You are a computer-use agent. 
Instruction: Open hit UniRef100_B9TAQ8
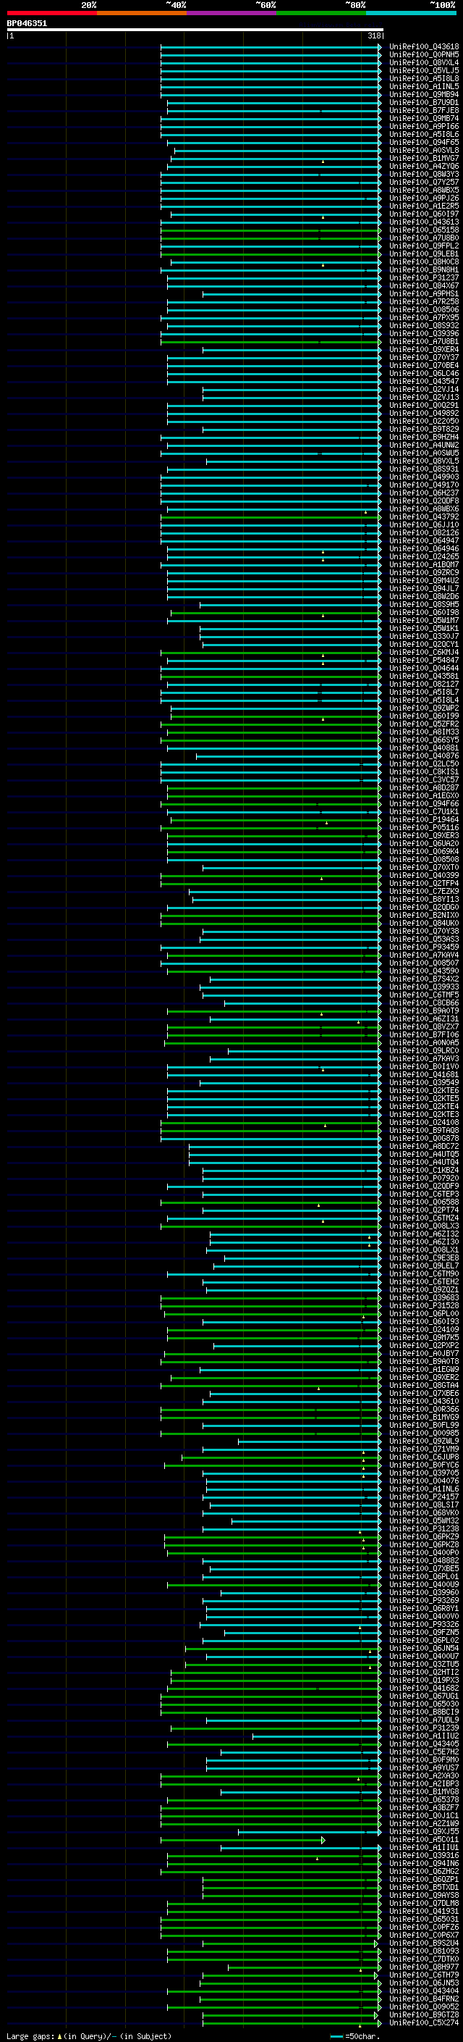pyautogui.click(x=423, y=1131)
